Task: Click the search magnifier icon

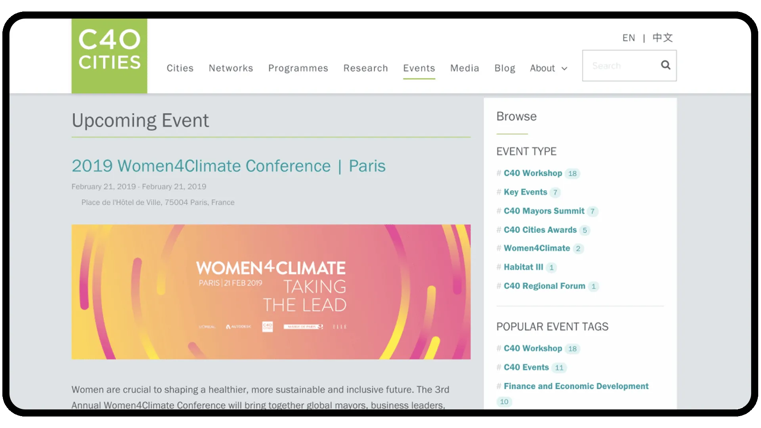Action: (x=665, y=65)
